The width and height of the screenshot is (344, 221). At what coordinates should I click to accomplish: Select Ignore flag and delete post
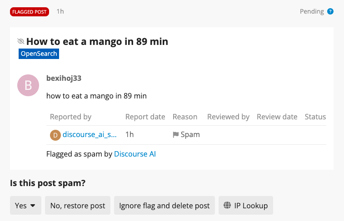click(164, 206)
